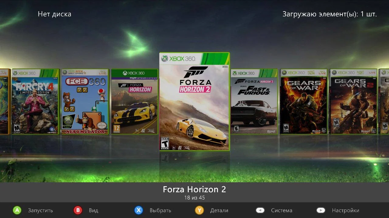
Task: Click the green A button icon
Action: (x=17, y=210)
